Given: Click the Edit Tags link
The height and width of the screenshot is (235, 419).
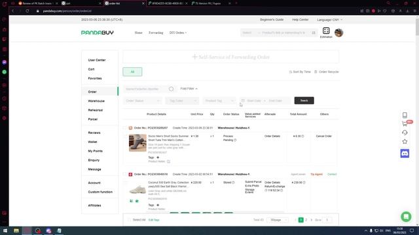Looking at the screenshot, I should coord(154,220).
